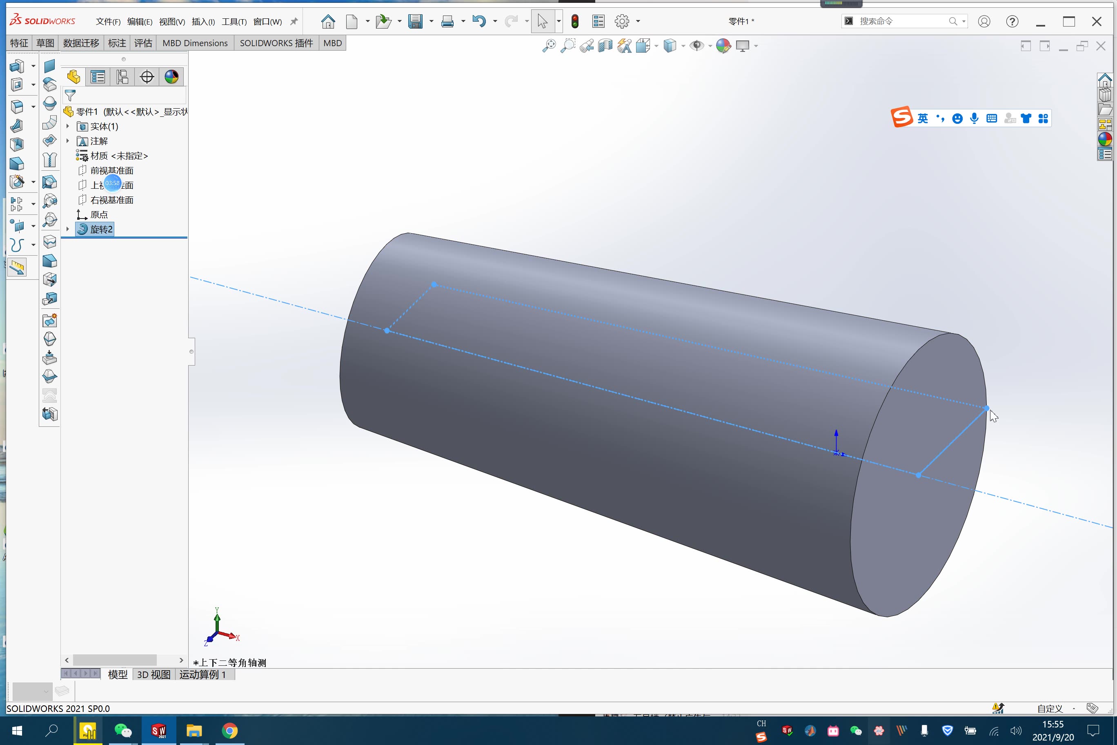Open the Display Style dropdown arrow
Image resolution: width=1117 pixels, height=745 pixels.
[683, 46]
